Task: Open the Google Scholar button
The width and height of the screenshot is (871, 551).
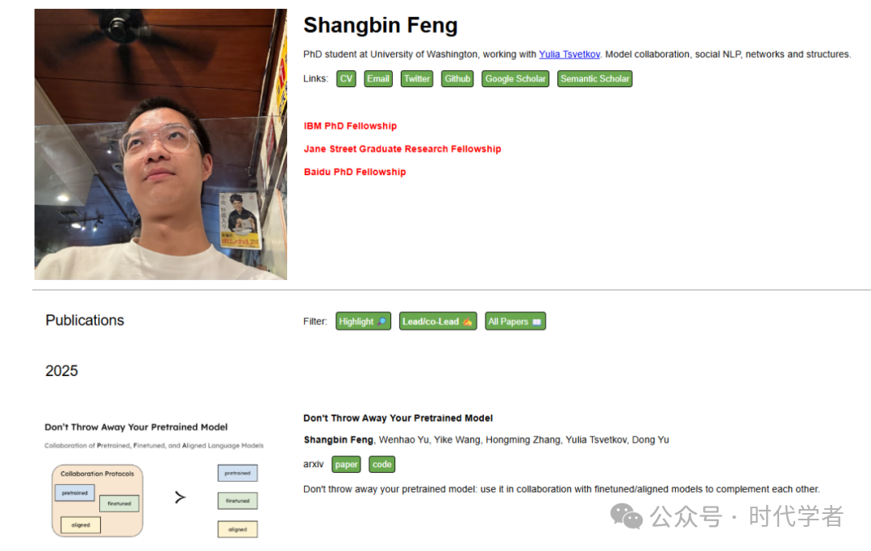Action: point(515,79)
